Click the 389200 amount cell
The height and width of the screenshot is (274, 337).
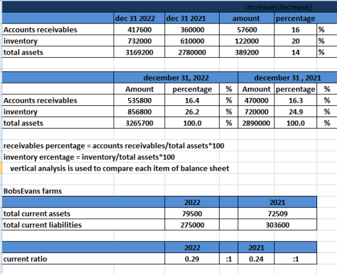coord(247,52)
